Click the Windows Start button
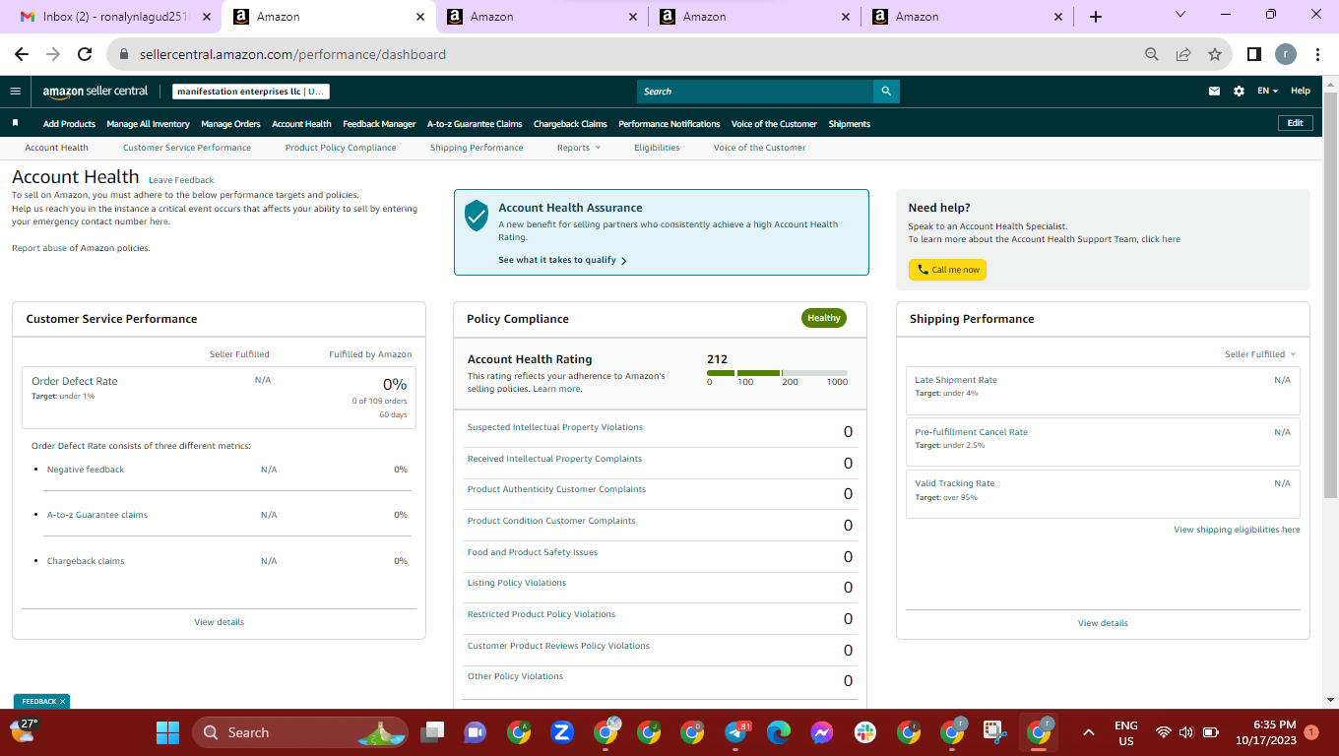This screenshot has height=756, width=1339. point(167,732)
